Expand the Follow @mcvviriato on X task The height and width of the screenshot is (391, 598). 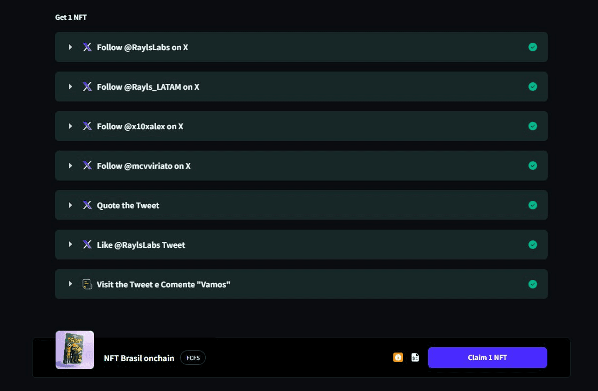pyautogui.click(x=70, y=166)
